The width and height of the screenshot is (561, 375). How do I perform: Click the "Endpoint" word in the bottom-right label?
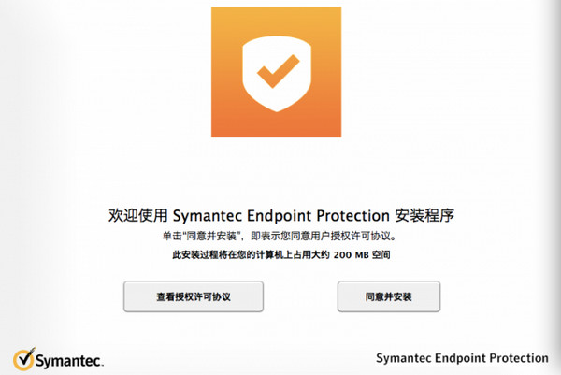(x=461, y=358)
